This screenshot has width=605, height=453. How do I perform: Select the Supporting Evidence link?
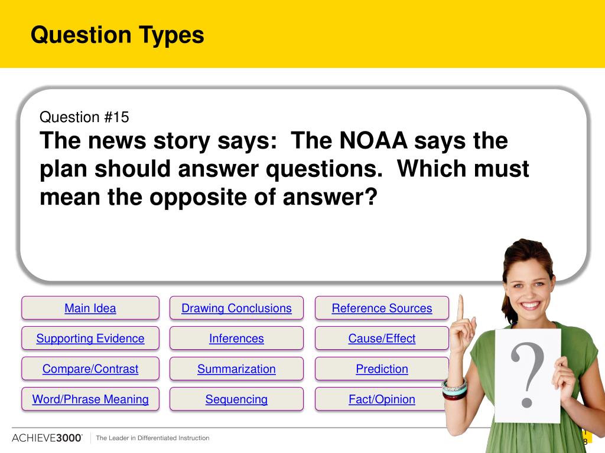(x=90, y=338)
